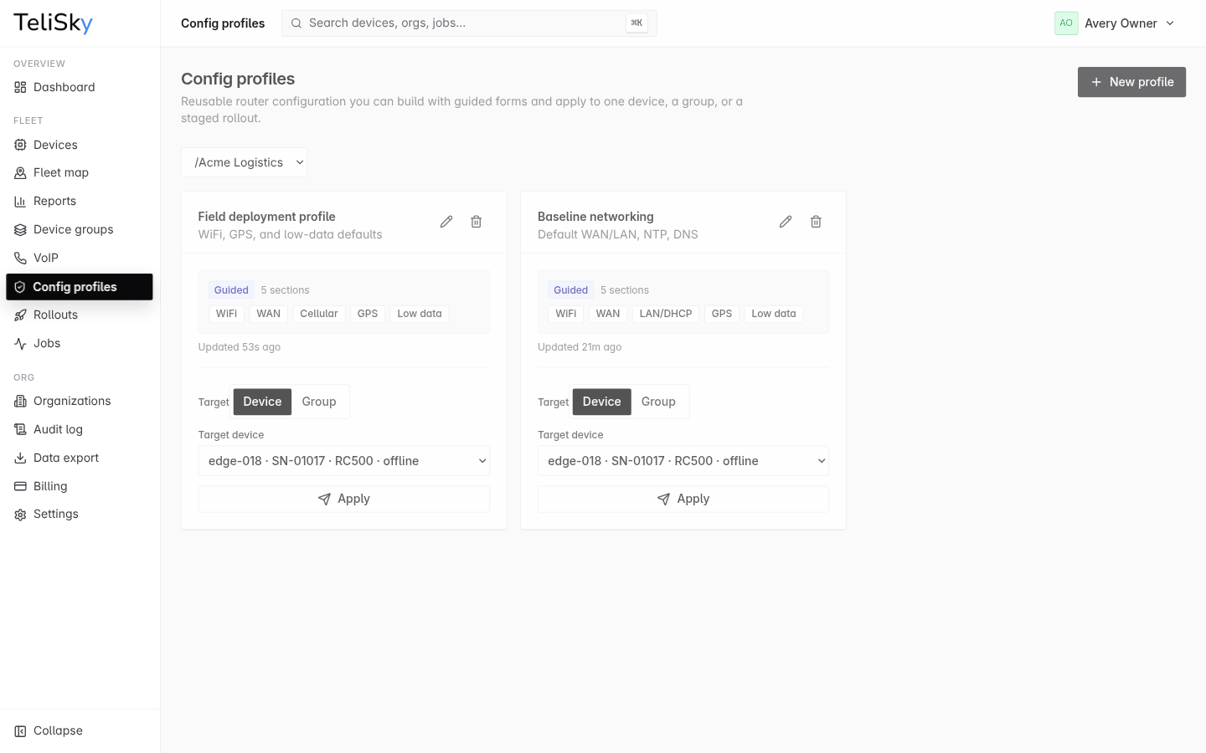Navigate to Device groups
The width and height of the screenshot is (1206, 753).
80,229
